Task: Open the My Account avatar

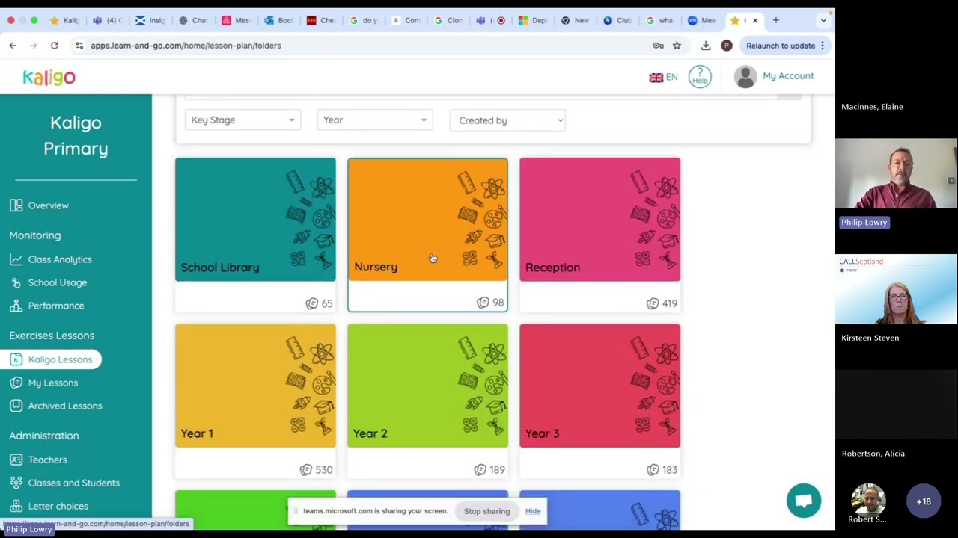Action: tap(745, 77)
